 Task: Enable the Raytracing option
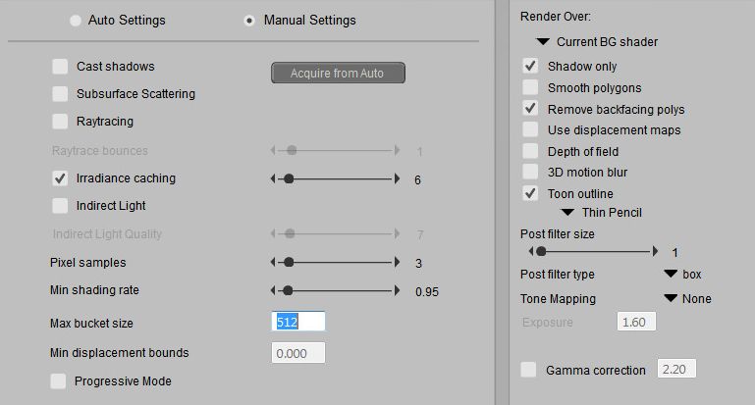(x=60, y=122)
